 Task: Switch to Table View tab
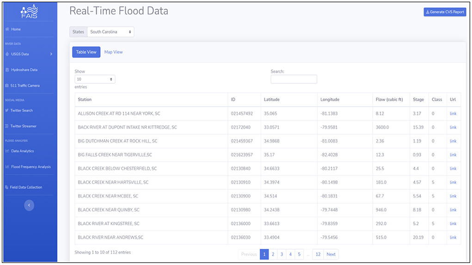[x=86, y=52]
